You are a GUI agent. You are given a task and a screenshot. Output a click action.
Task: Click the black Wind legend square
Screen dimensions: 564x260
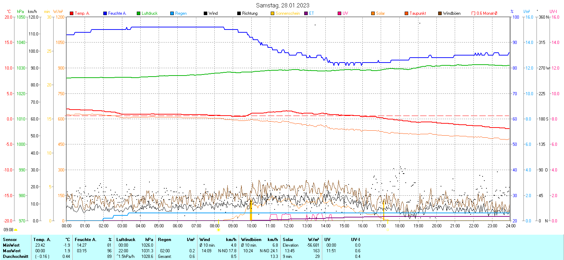click(206, 13)
